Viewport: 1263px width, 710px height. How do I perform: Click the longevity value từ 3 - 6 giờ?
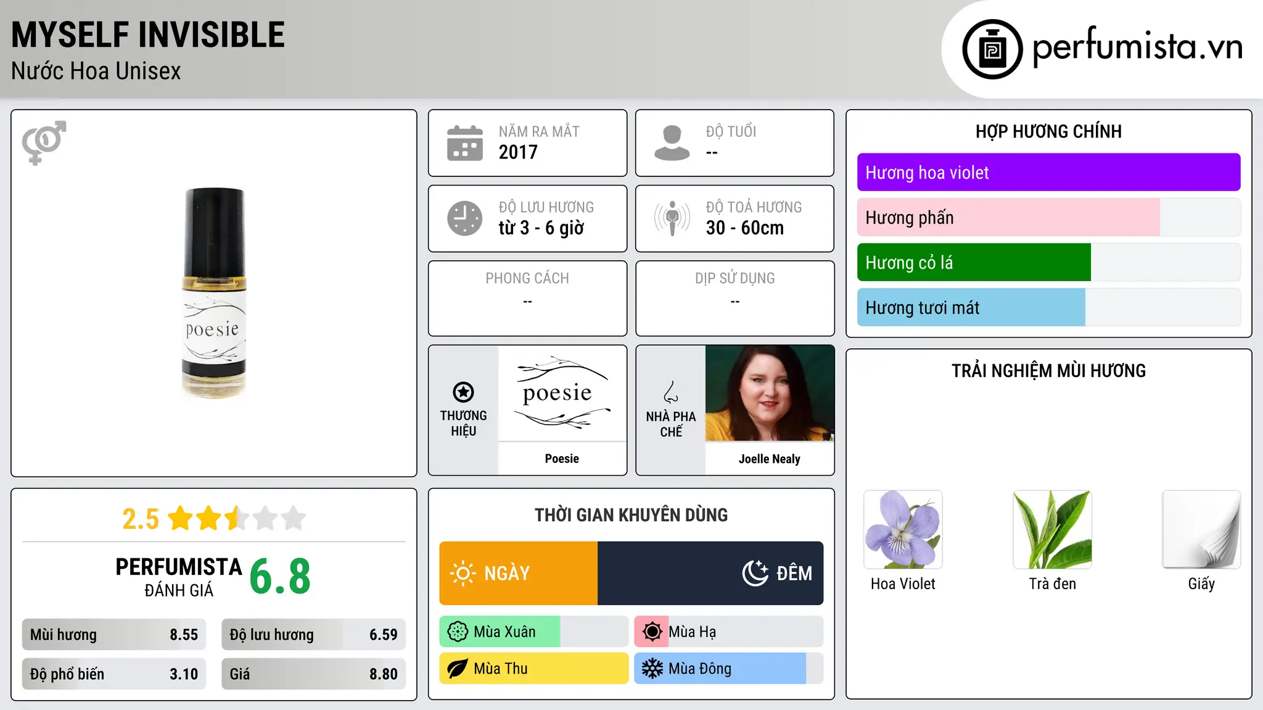[x=541, y=228]
